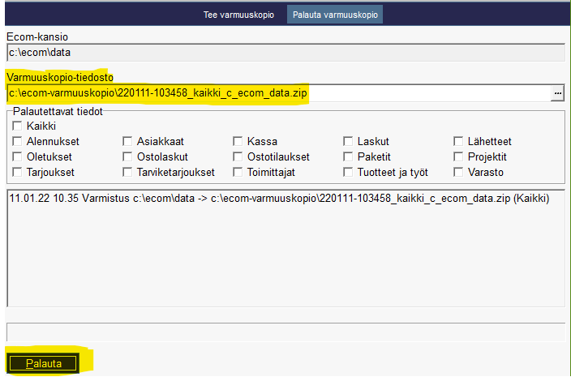
Task: Click the Ecom-kansio path field
Action: [285, 53]
